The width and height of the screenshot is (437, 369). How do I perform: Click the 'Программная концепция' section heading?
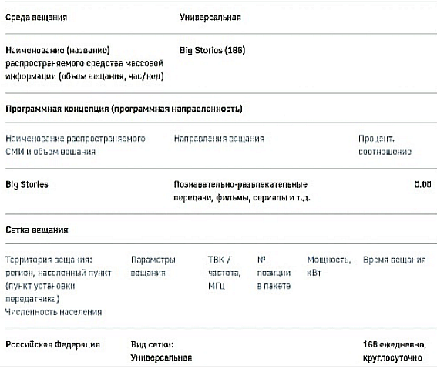click(x=124, y=109)
